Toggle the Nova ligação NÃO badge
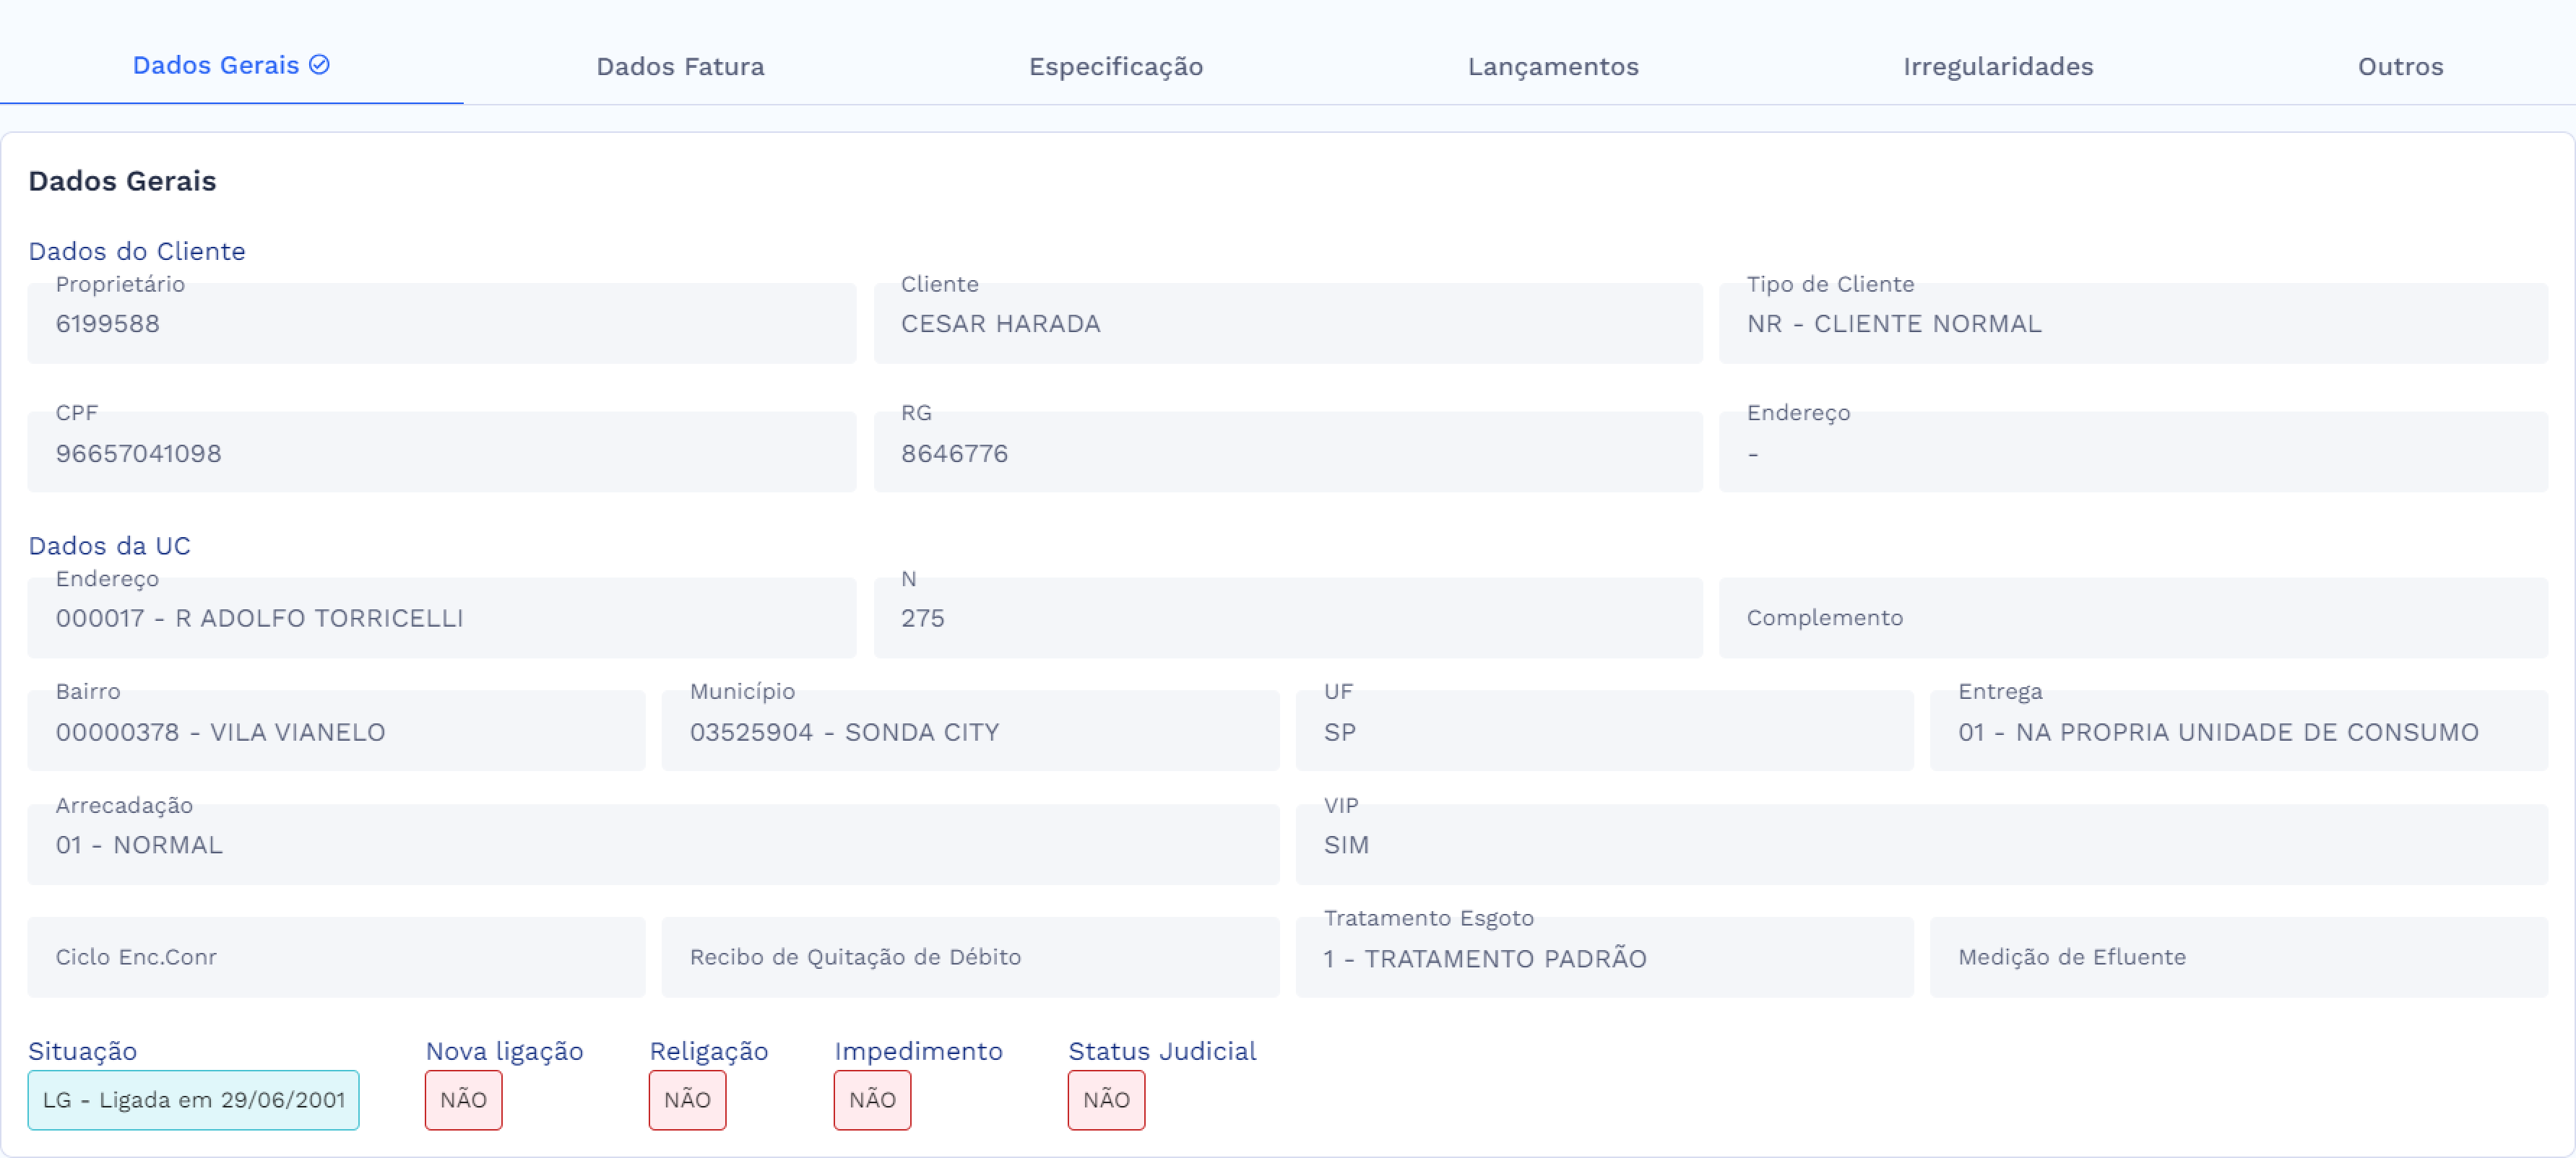The image size is (2576, 1158). (463, 1099)
